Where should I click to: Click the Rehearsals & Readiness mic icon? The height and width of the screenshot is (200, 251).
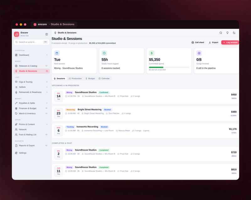(16, 92)
